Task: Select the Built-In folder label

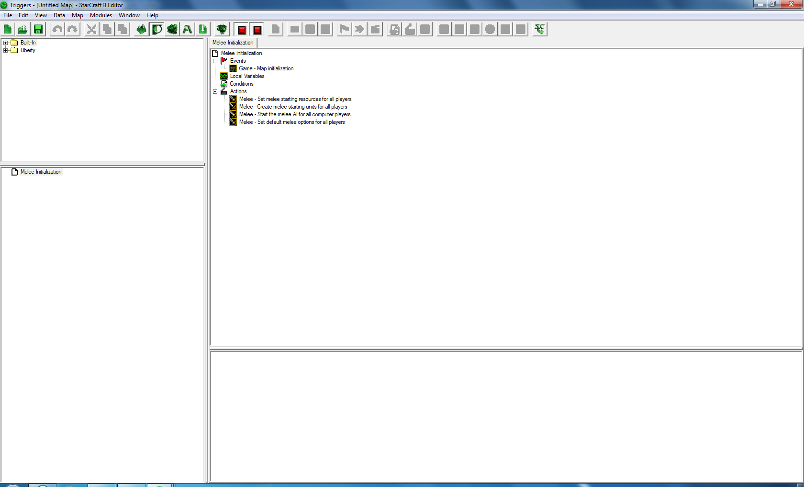Action: click(28, 43)
